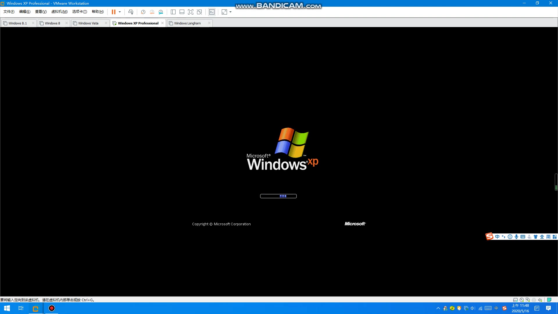Image resolution: width=558 pixels, height=314 pixels.
Task: Toggle simplified/traditional Chinese on Sogou bar
Action: [548, 237]
